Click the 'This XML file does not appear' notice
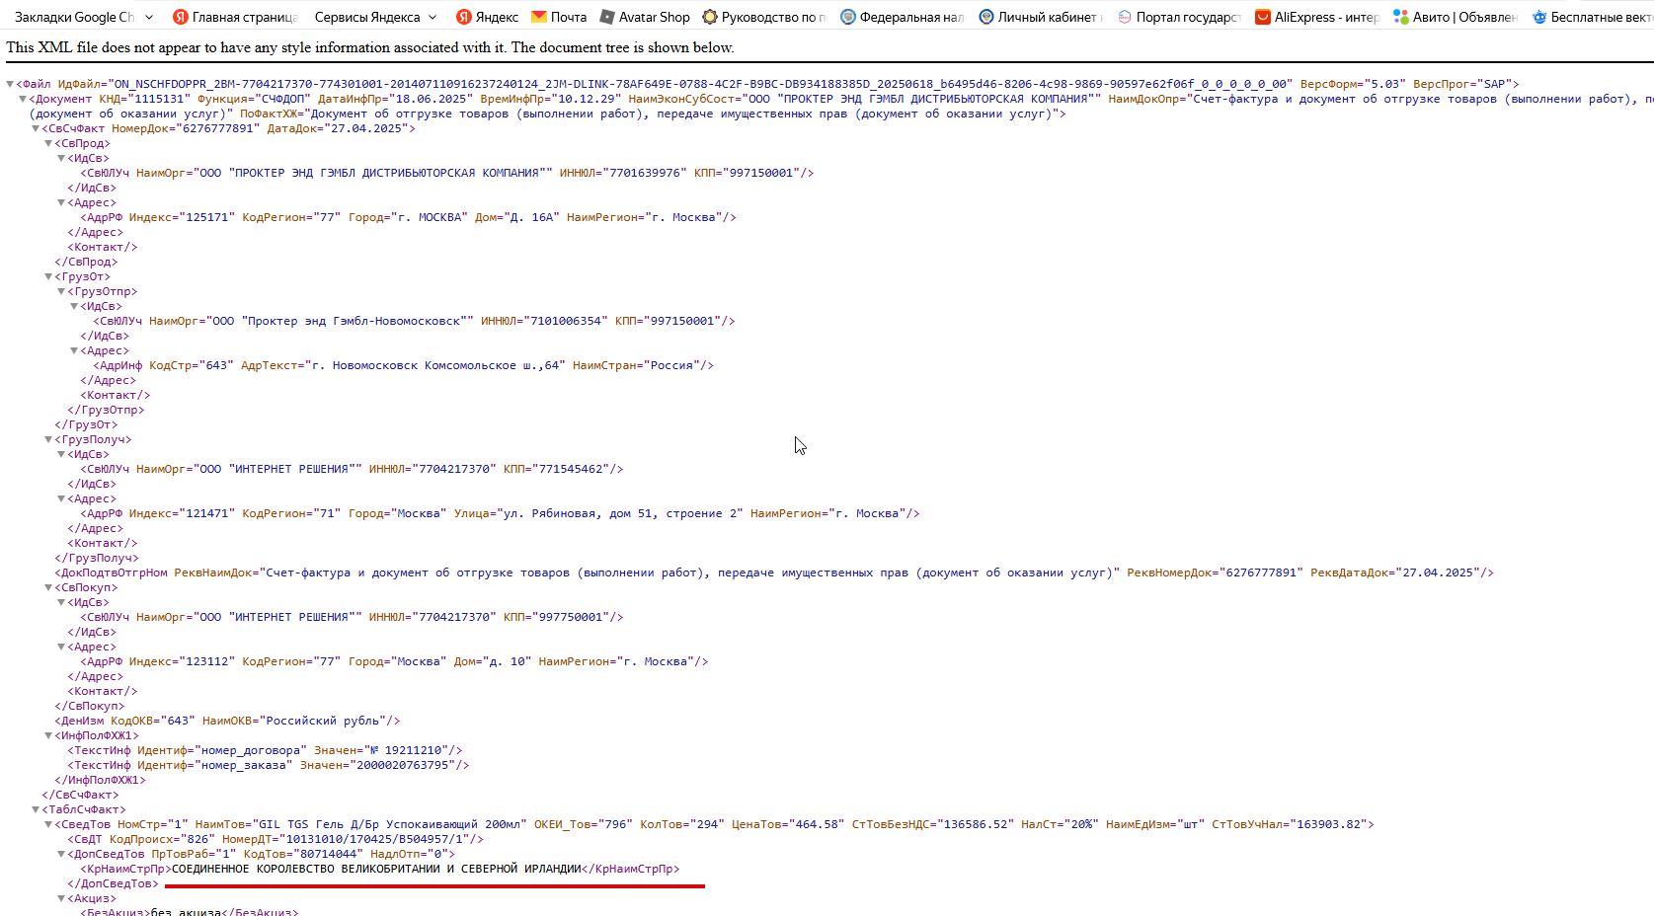The height and width of the screenshot is (916, 1654). tap(370, 47)
